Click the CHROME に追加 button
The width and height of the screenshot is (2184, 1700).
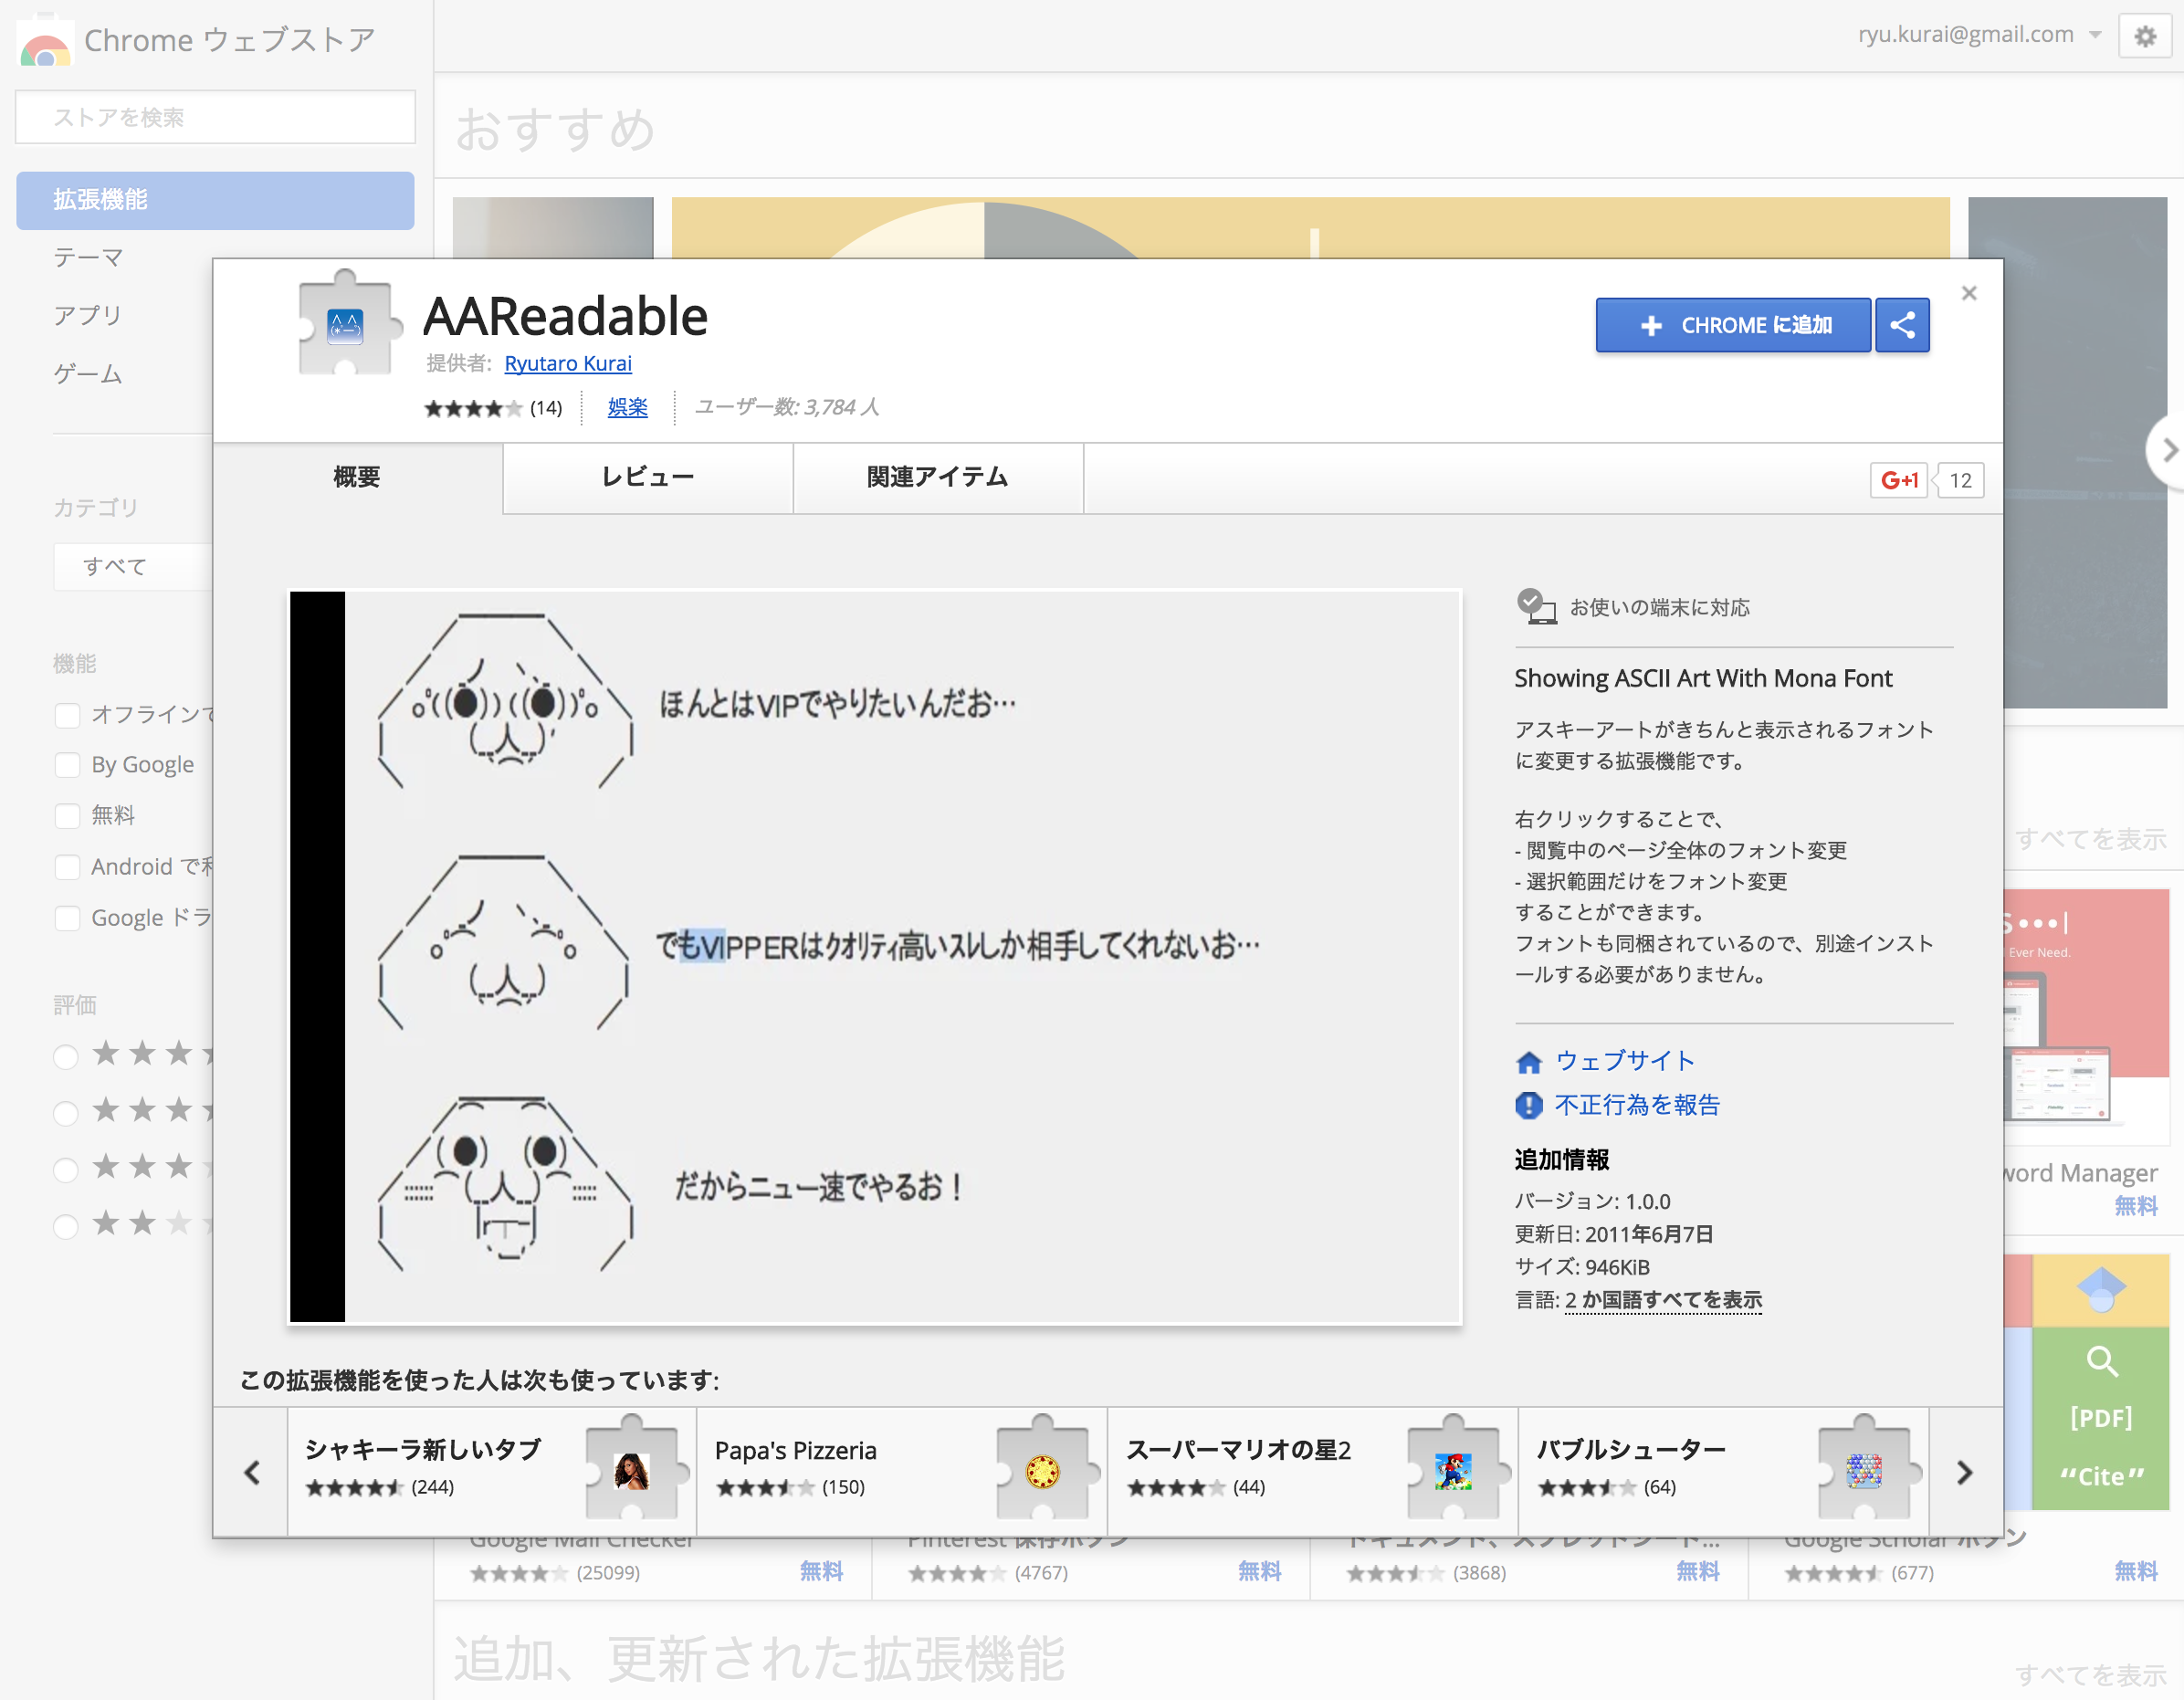pyautogui.click(x=1733, y=325)
